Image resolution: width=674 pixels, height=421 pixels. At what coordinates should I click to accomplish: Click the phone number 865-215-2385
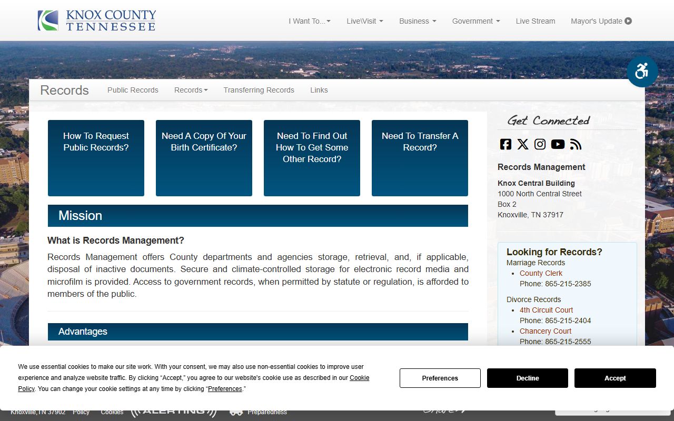568,284
